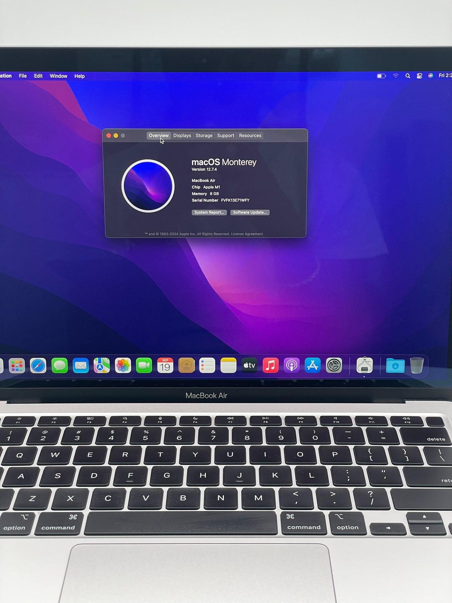Open the Help menu
Image resolution: width=452 pixels, height=603 pixels.
click(x=79, y=76)
